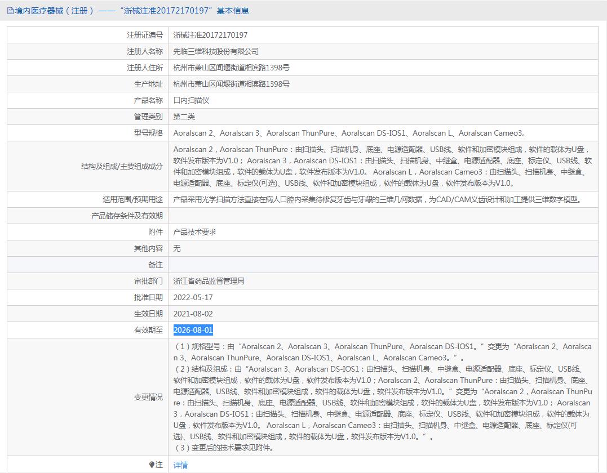Click the attachment value 产品技术要求
Viewport: 607px width, 473px height.
(194, 232)
